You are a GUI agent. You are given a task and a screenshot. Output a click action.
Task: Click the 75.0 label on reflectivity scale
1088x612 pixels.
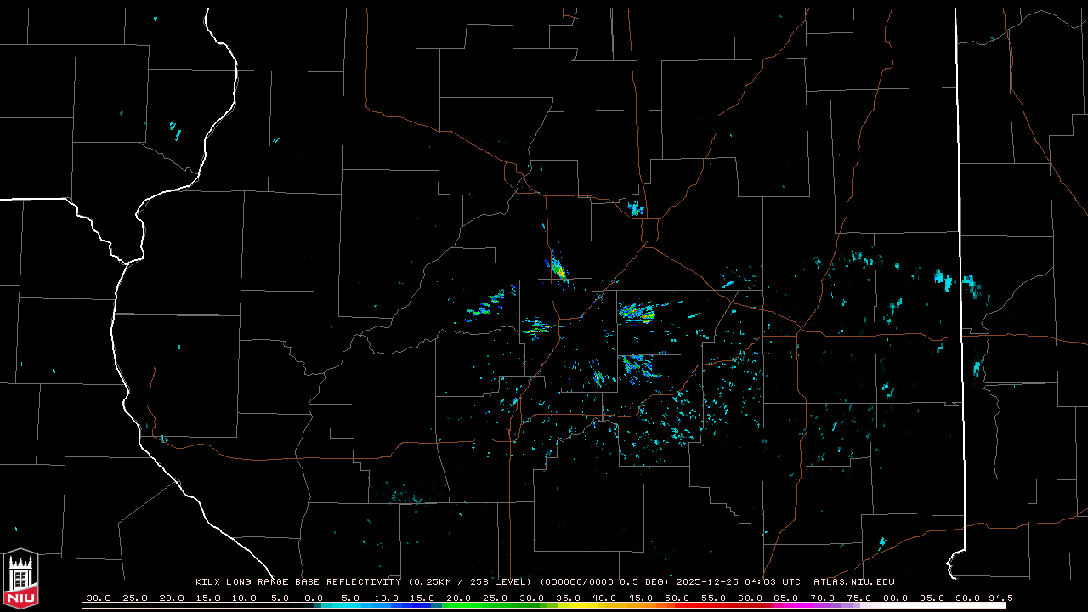pyautogui.click(x=858, y=598)
